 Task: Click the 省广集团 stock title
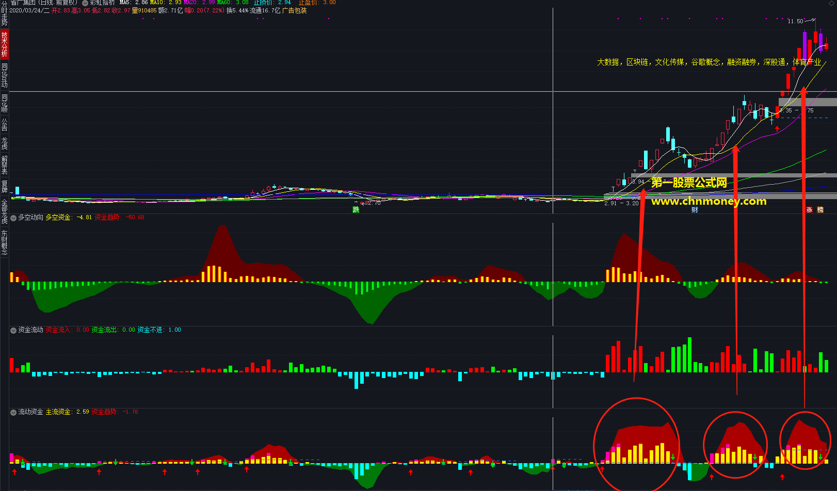point(23,3)
